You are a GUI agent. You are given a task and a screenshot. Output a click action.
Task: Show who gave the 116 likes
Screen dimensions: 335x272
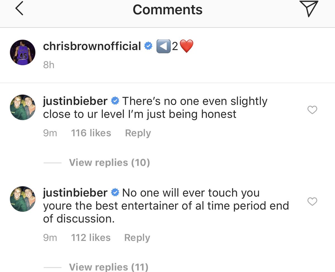click(91, 133)
